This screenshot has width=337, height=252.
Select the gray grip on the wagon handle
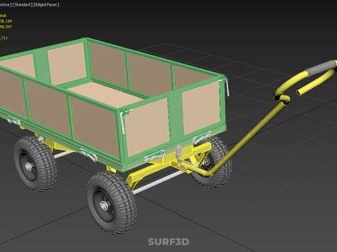coord(321,67)
